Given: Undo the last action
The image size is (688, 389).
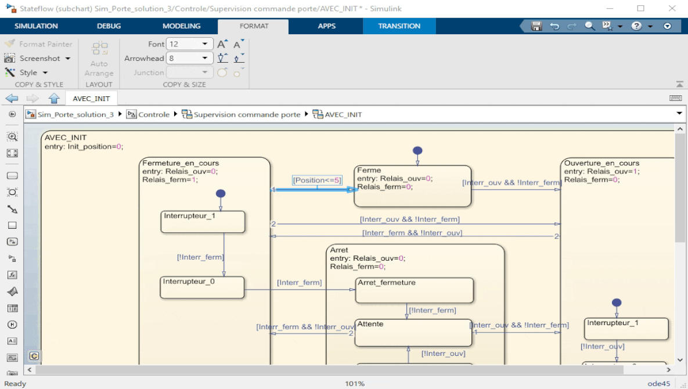Looking at the screenshot, I should click(x=554, y=26).
